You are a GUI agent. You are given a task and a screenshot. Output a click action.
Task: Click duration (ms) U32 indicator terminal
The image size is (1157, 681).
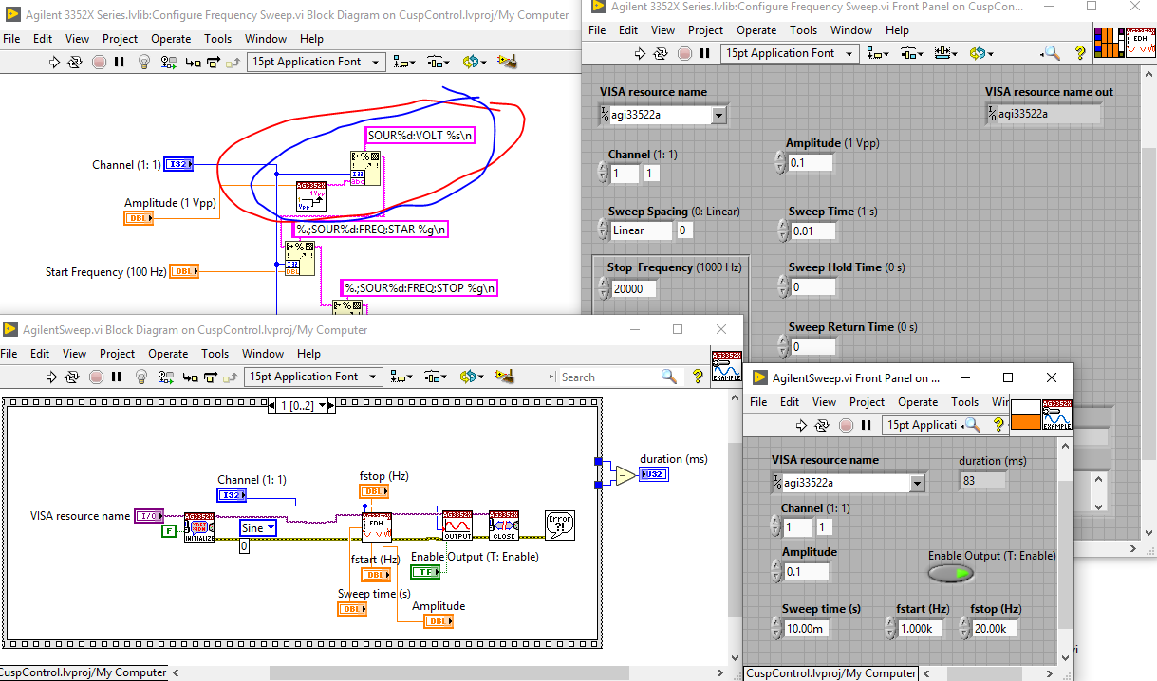(x=654, y=474)
